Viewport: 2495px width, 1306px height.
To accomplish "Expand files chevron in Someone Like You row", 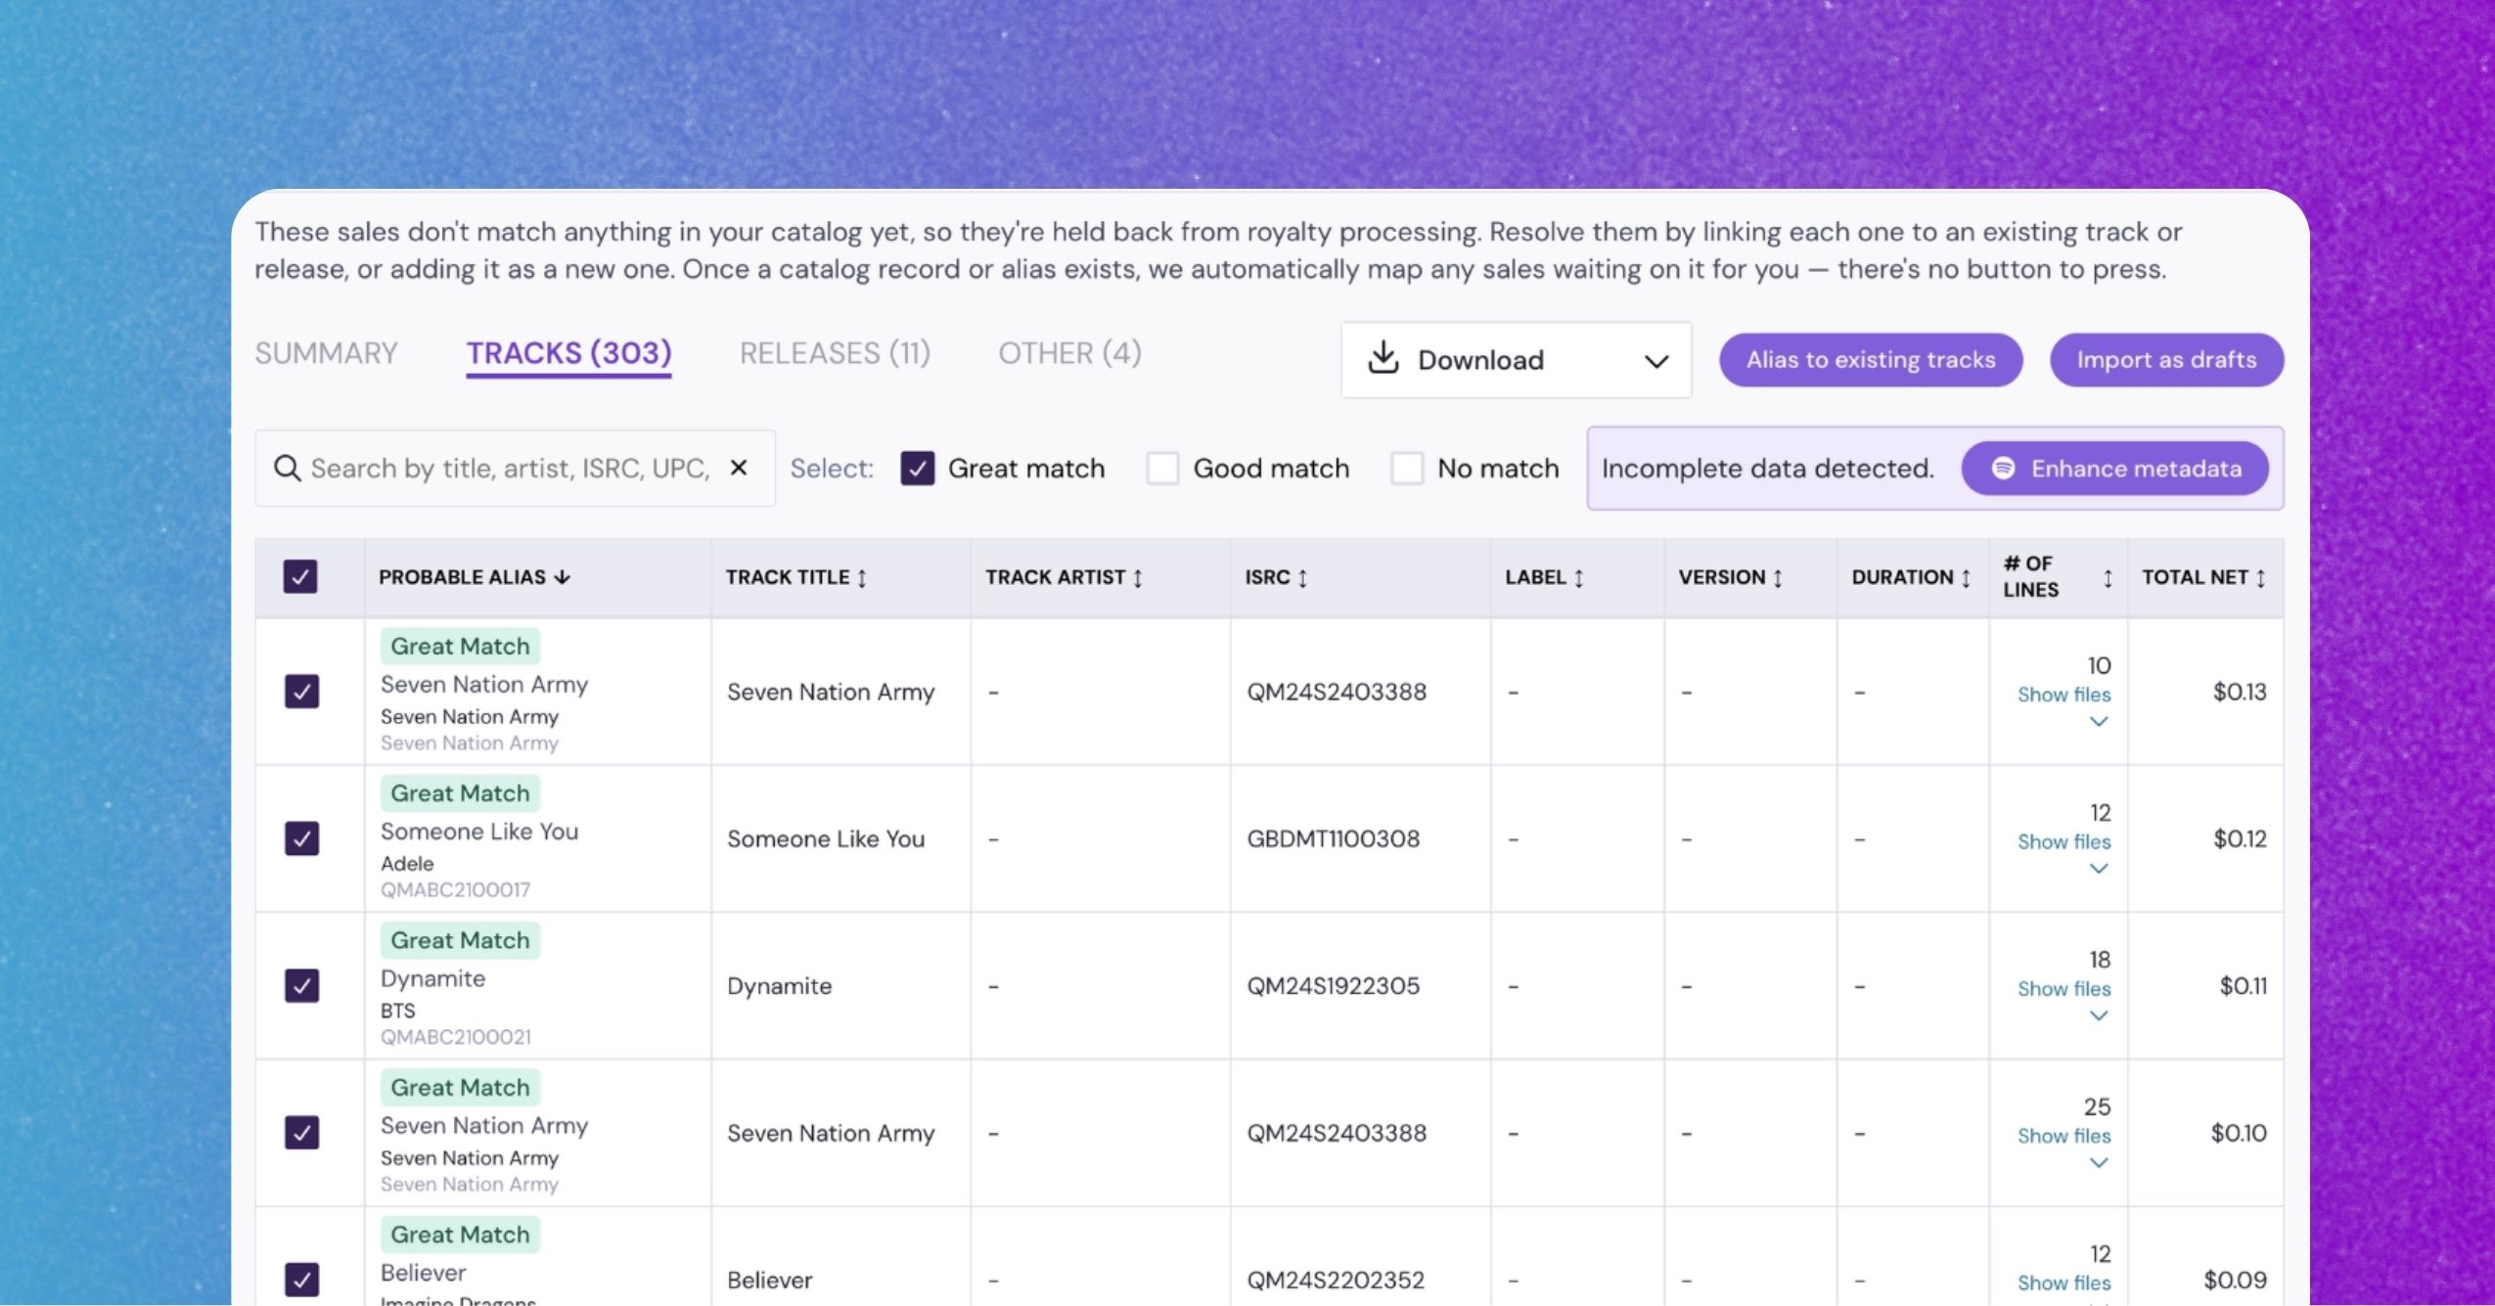I will [2098, 869].
